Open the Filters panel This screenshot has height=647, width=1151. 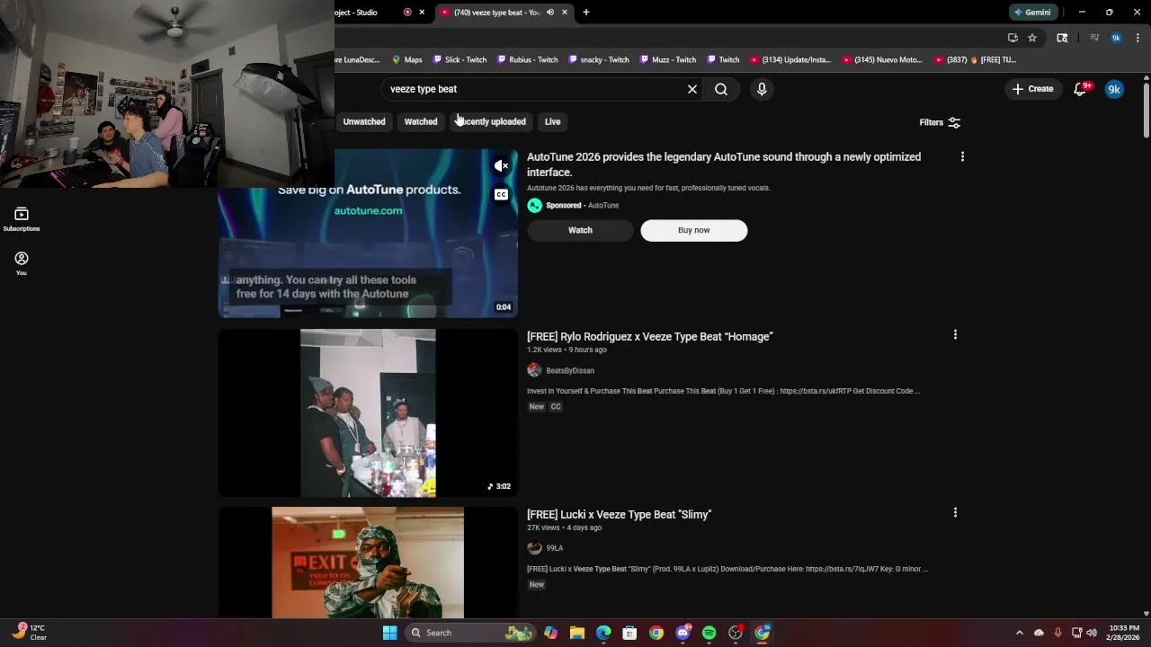point(940,122)
